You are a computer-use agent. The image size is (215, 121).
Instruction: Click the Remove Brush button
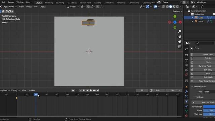[203, 102]
